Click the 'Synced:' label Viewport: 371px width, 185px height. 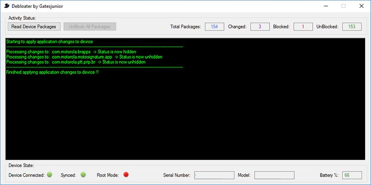(68, 175)
